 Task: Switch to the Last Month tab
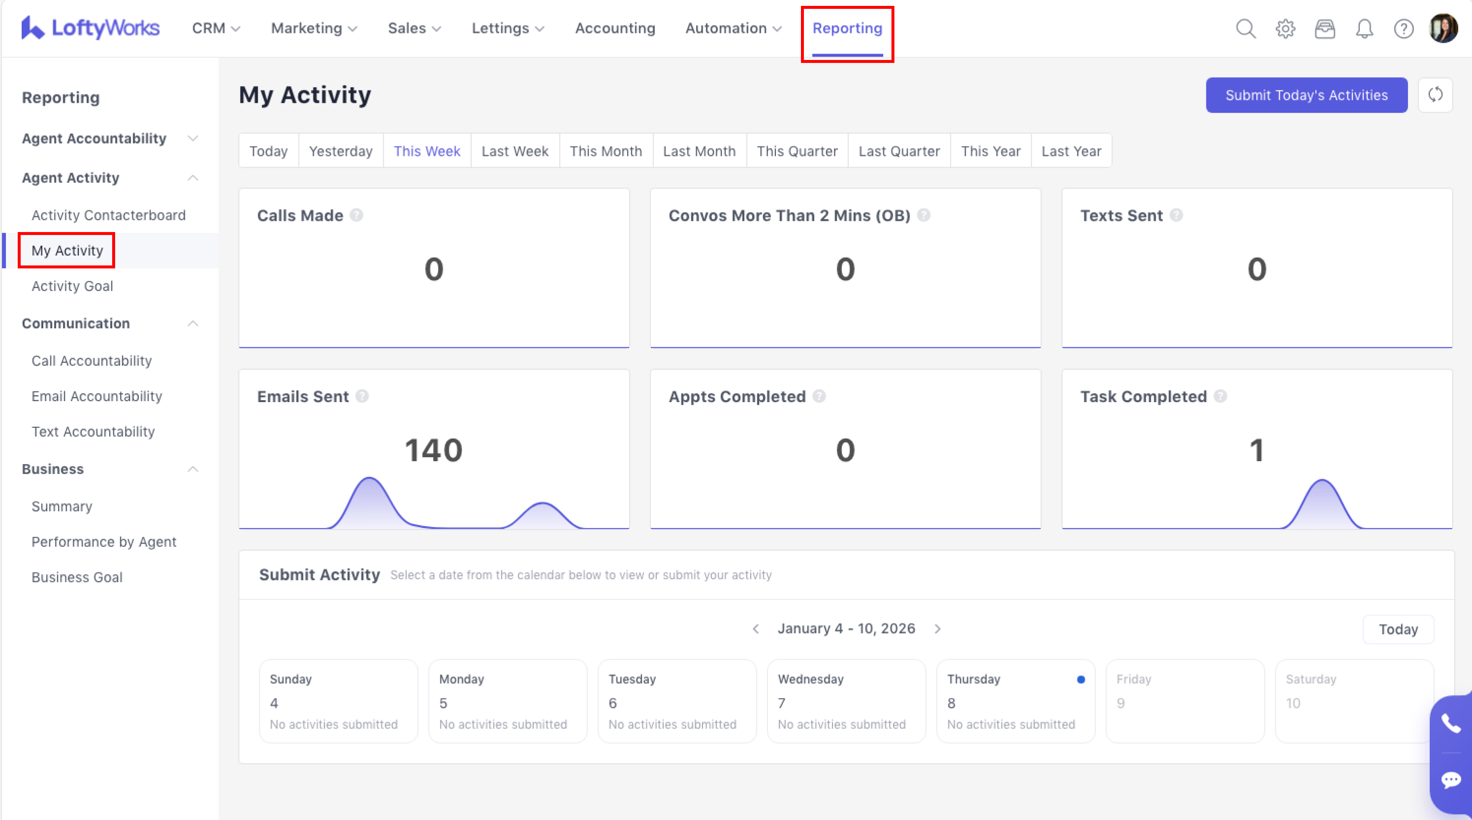click(699, 151)
